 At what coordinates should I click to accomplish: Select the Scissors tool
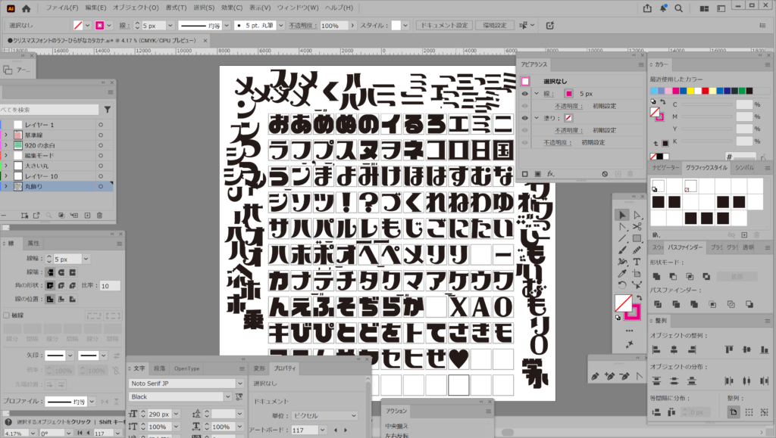coord(637,226)
